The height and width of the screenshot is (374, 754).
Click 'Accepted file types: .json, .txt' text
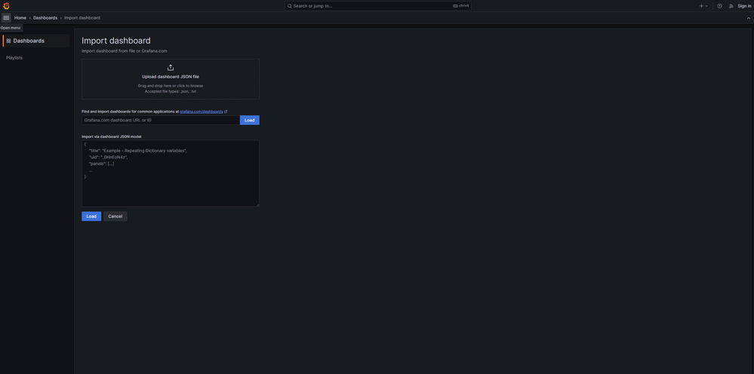171,91
